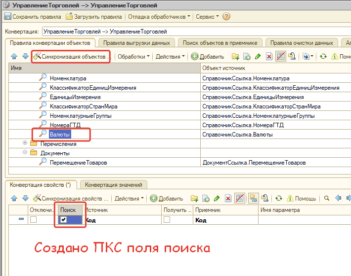Click green pencil edit icon in lower toolbar
351x276 pixels.
coord(217,198)
